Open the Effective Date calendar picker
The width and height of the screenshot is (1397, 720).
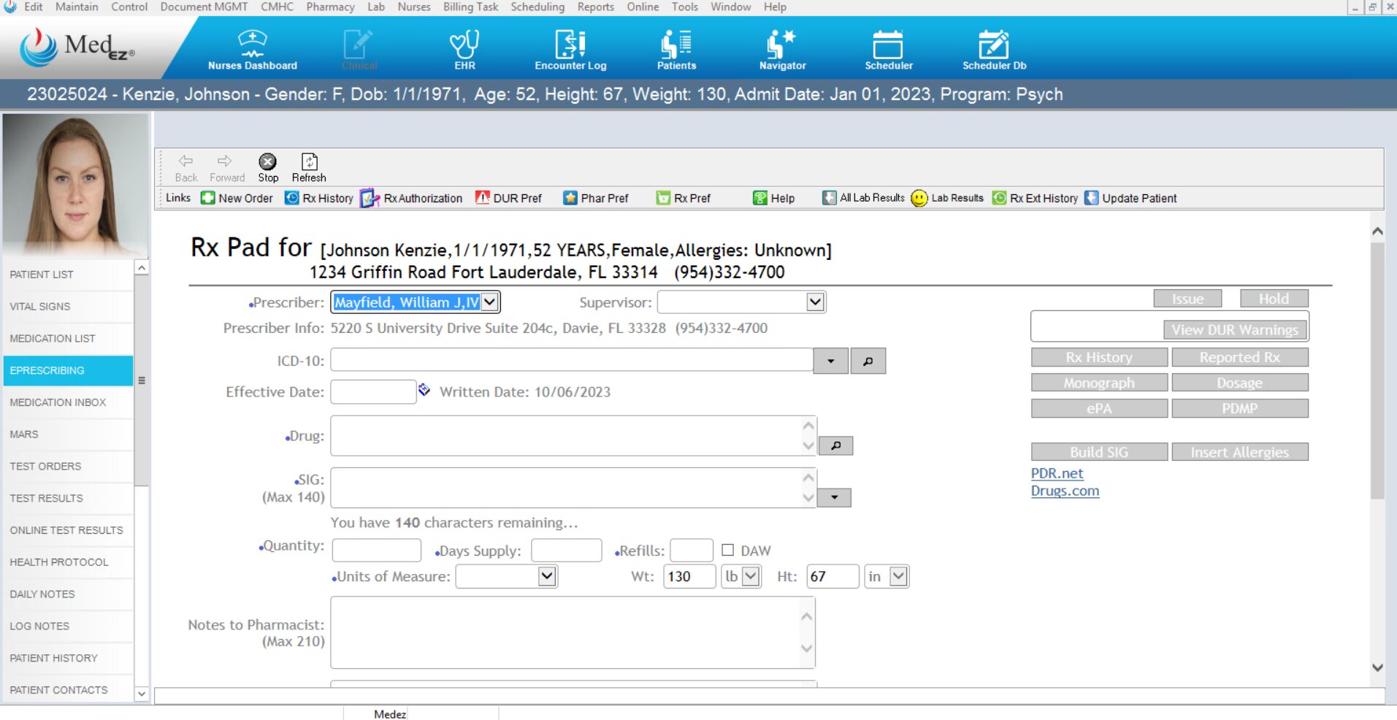pyautogui.click(x=424, y=391)
